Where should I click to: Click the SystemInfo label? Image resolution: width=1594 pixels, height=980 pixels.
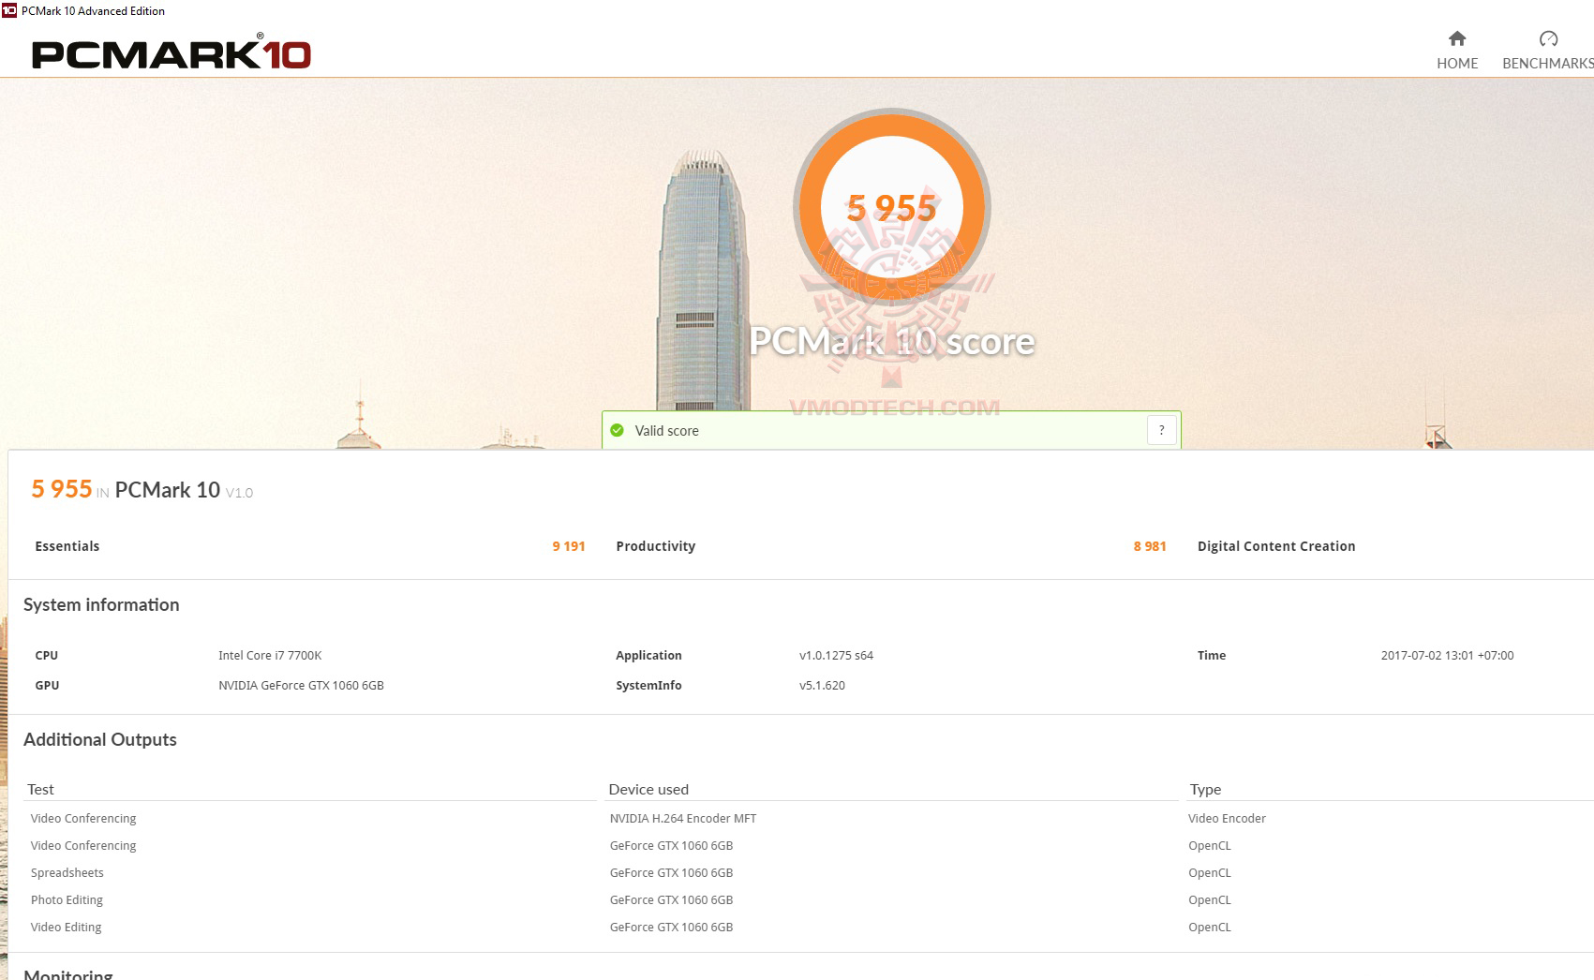pyautogui.click(x=648, y=686)
